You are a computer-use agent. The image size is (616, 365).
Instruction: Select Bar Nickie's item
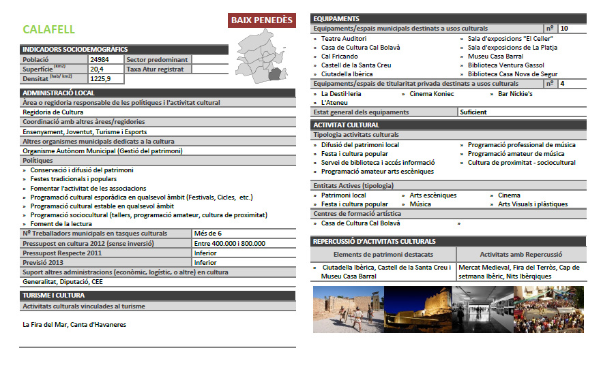[x=515, y=94]
